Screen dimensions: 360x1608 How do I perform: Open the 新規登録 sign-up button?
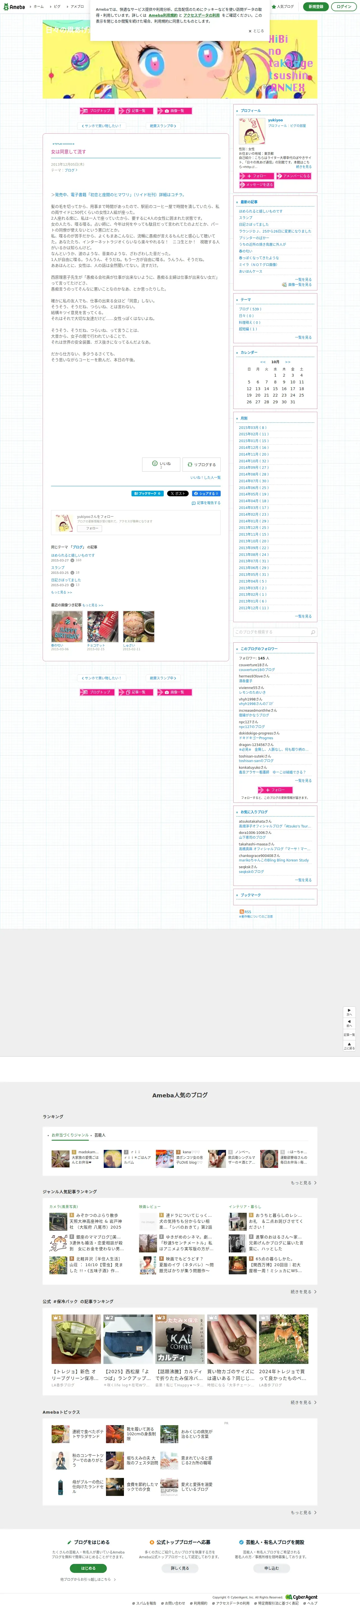[316, 7]
